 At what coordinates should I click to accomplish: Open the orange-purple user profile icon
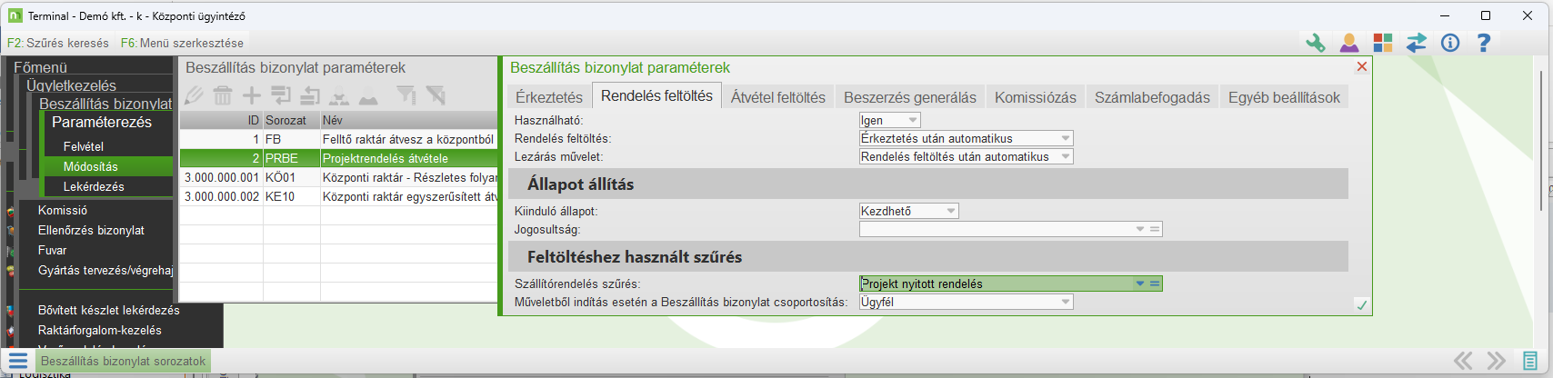click(x=1349, y=43)
